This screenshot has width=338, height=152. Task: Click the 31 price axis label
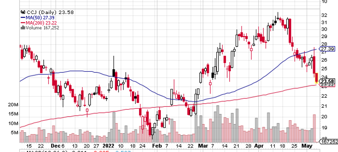click(x=324, y=23)
